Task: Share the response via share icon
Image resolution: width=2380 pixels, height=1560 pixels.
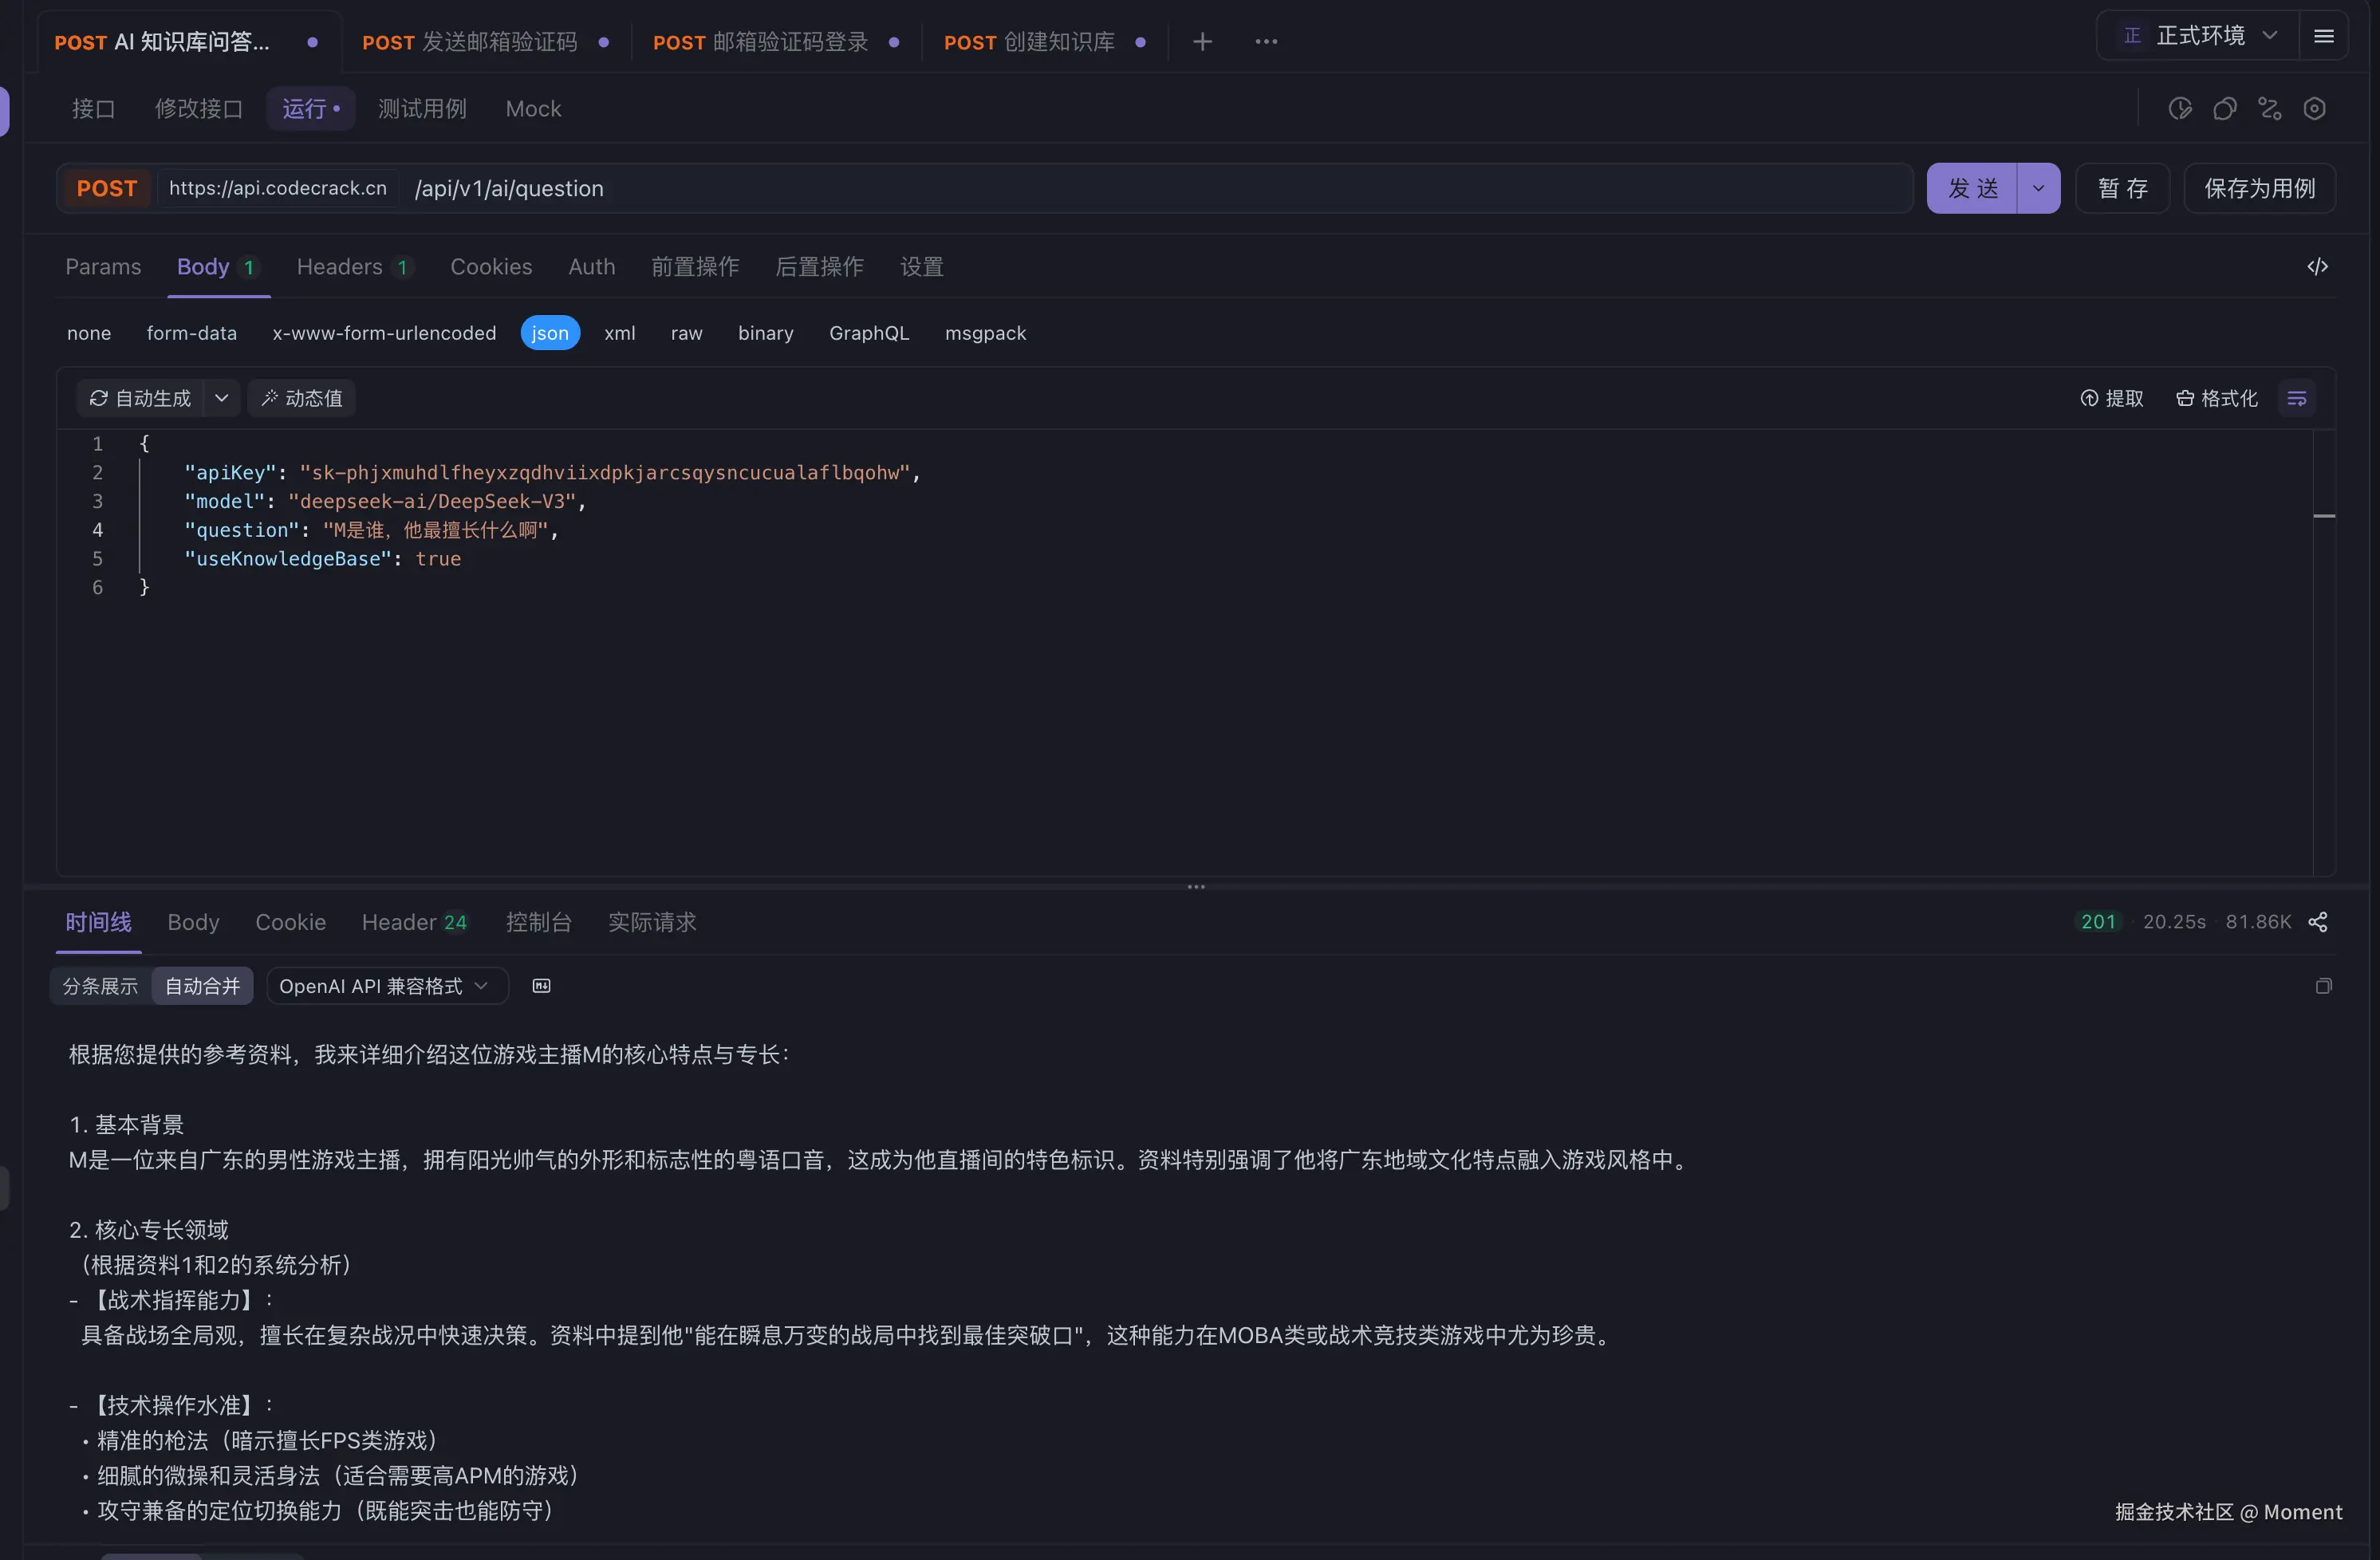Action: pyautogui.click(x=2318, y=922)
